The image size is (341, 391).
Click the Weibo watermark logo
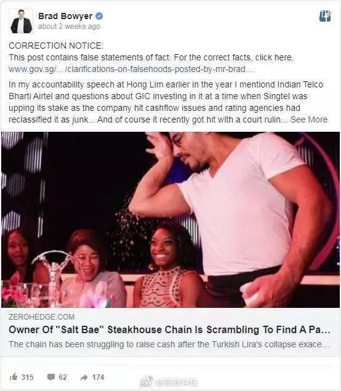146,381
